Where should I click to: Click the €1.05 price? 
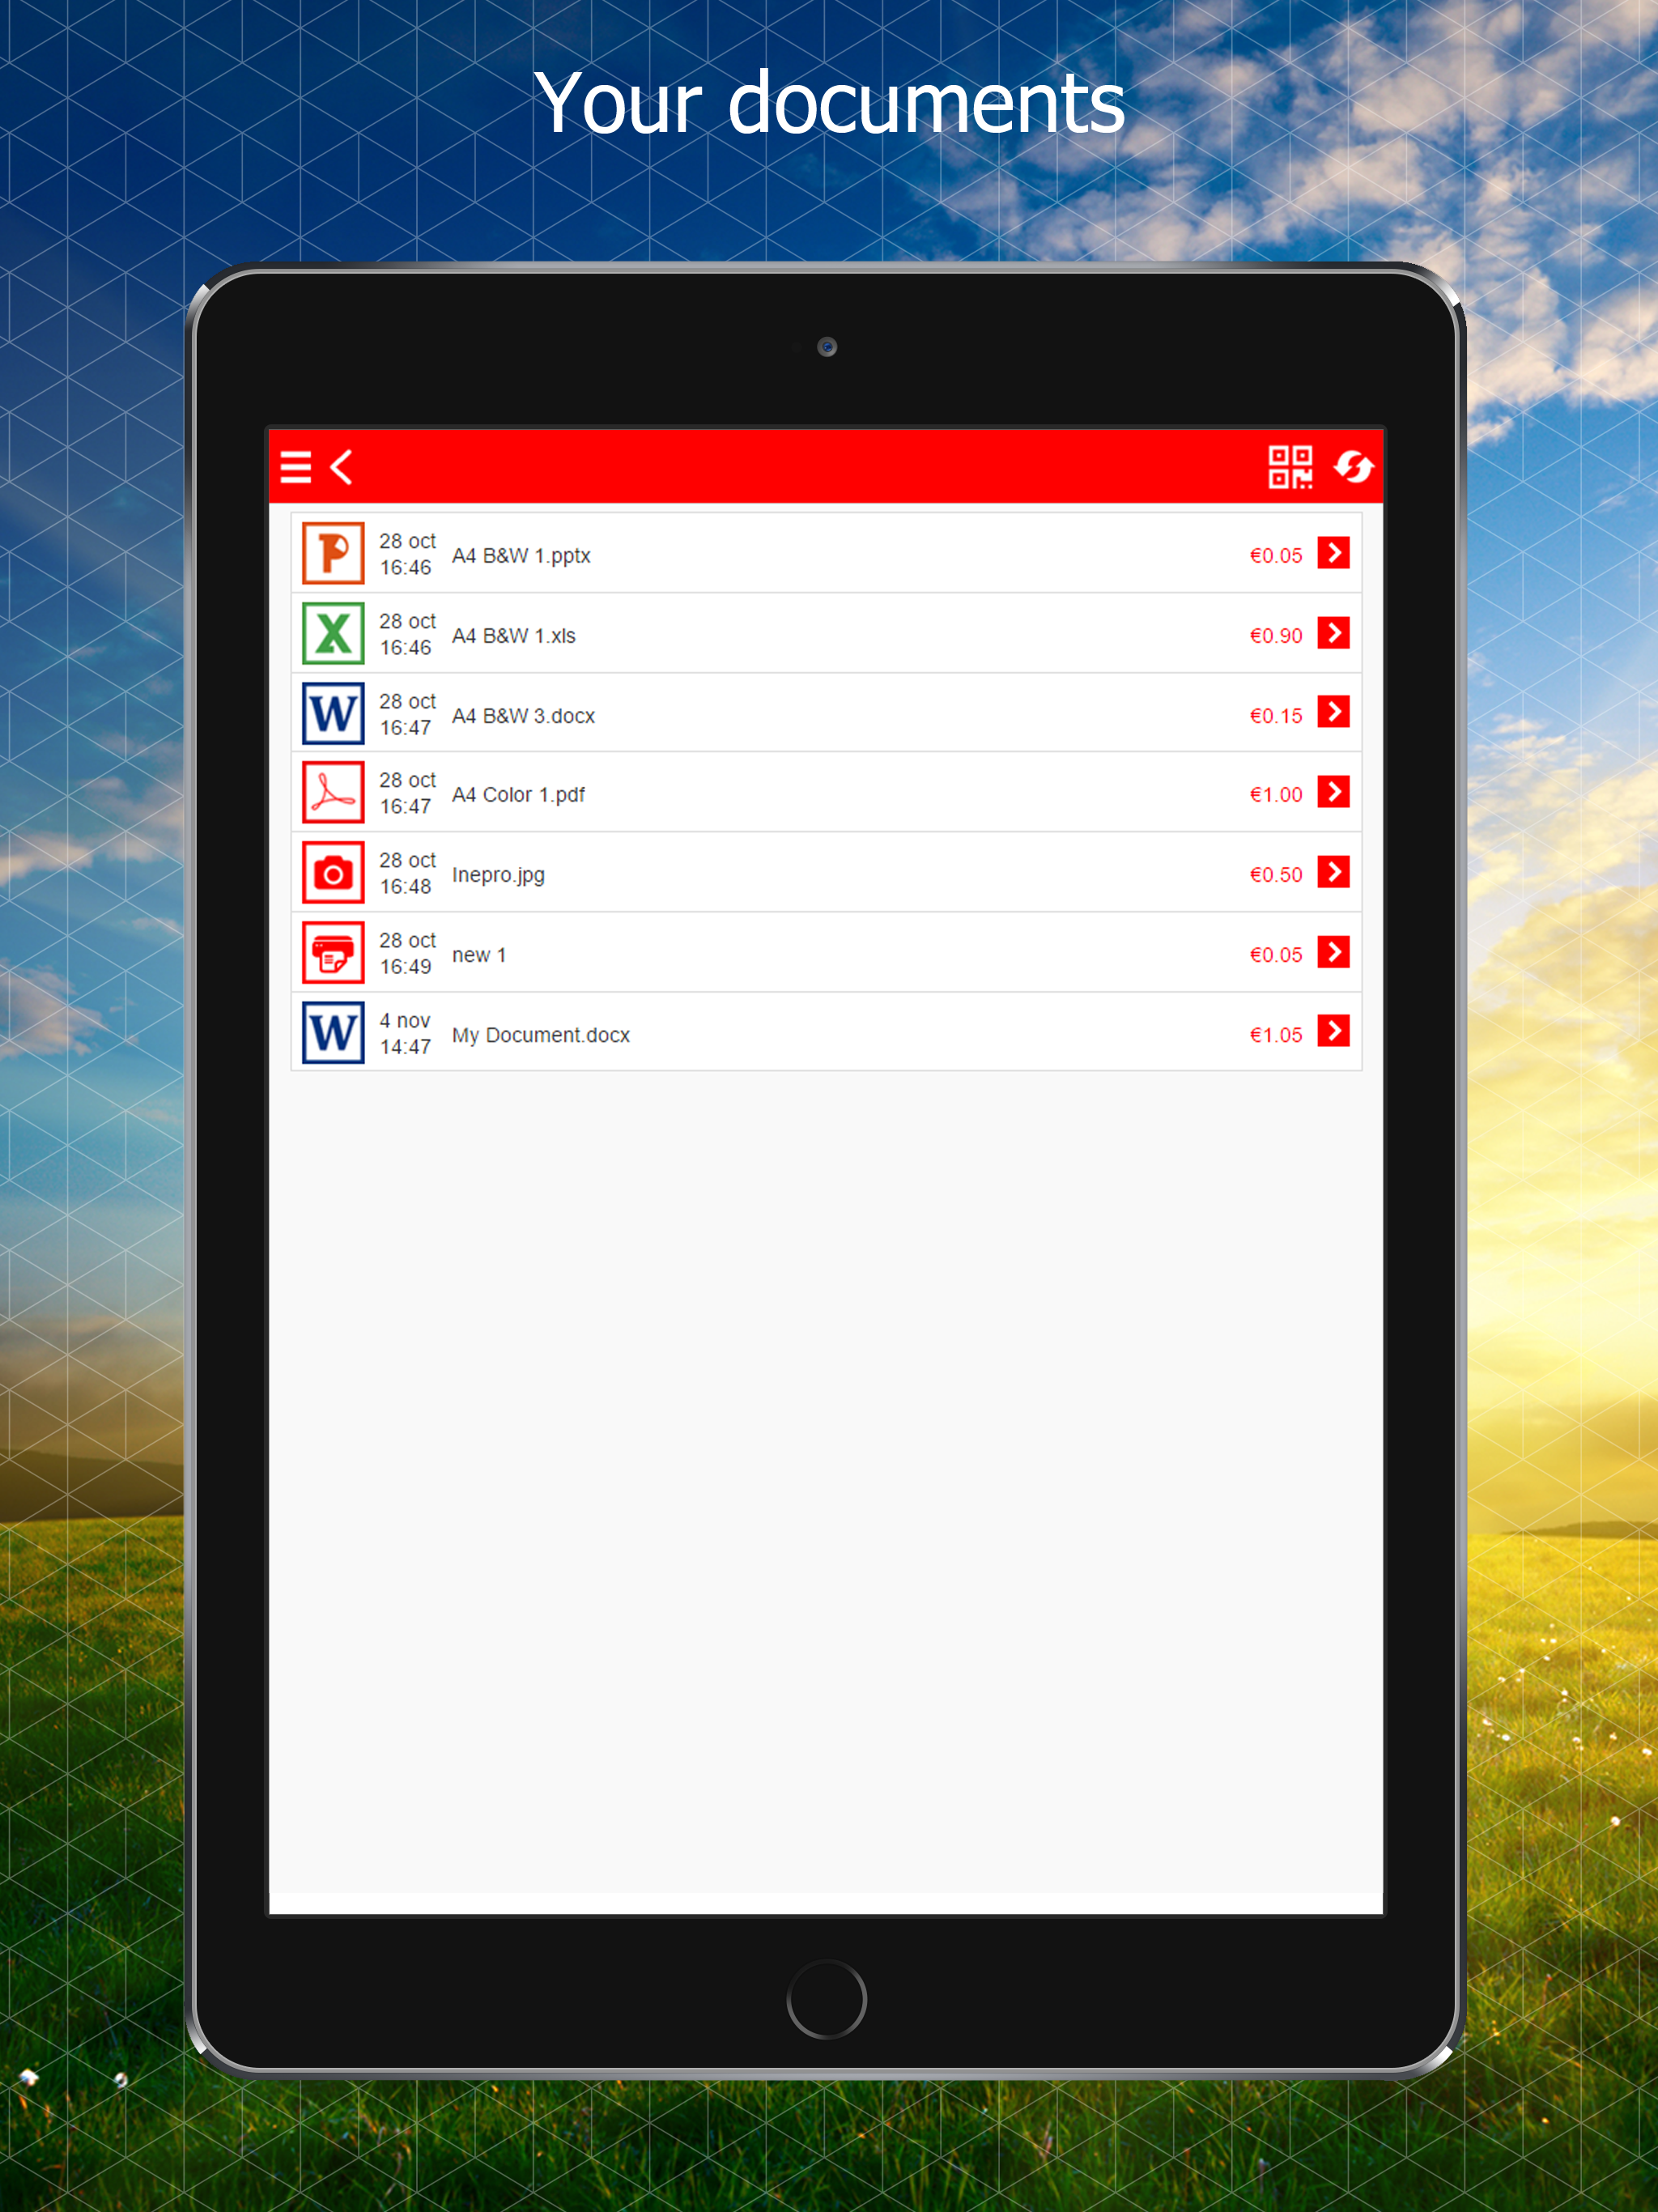(x=1276, y=1035)
